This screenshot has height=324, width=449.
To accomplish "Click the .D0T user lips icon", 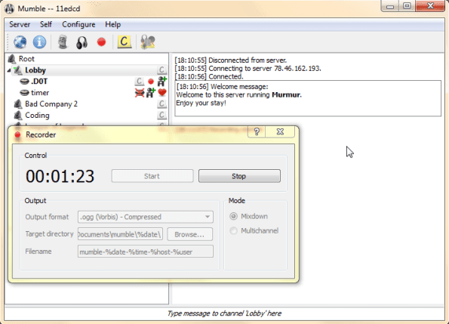I will pyautogui.click(x=24, y=82).
